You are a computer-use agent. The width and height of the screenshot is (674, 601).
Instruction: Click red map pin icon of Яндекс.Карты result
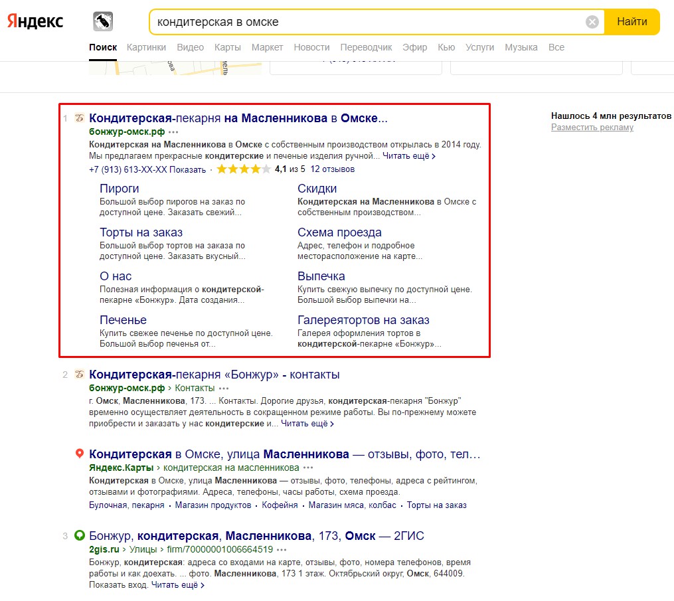79,453
